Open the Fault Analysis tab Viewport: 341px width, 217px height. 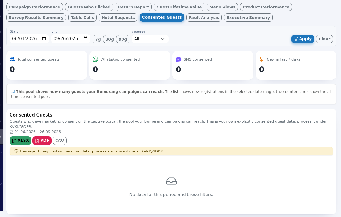pyautogui.click(x=204, y=18)
